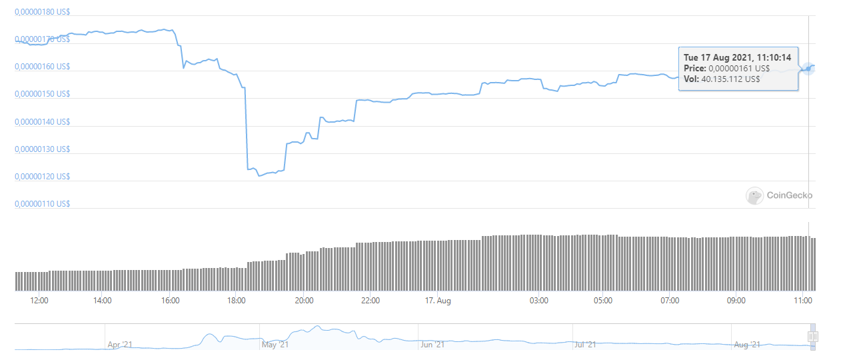
Task: Click the '17. Aug' x-axis date label
Action: [x=438, y=301]
